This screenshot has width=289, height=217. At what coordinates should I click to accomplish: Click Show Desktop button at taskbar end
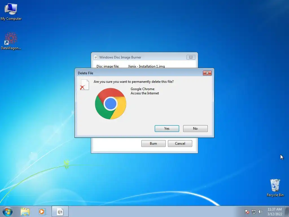click(287, 211)
